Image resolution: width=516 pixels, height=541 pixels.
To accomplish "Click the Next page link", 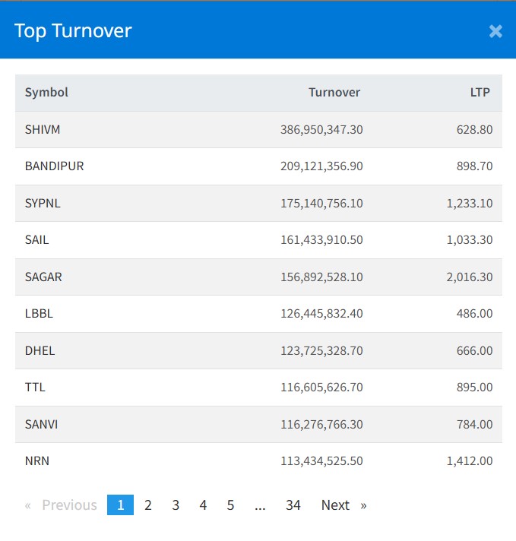I will (x=343, y=505).
